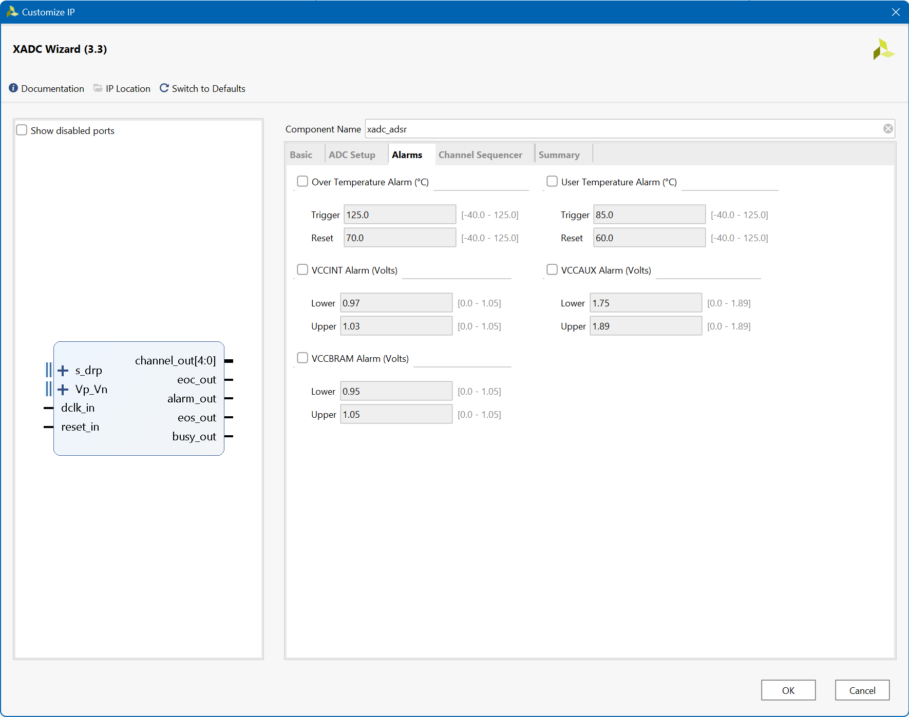Image resolution: width=909 pixels, height=717 pixels.
Task: Select channel_out[4:0] port label
Action: [x=175, y=361]
